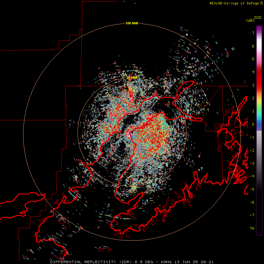Screen dimensions: 264x264
Task: Click the 5 value on the color scale
Action: click(253, 59)
